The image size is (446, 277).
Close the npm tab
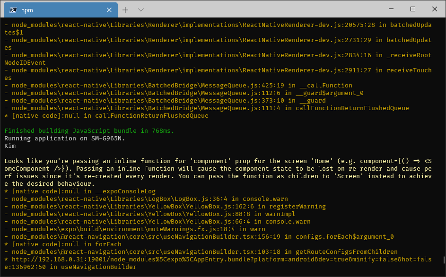pyautogui.click(x=109, y=10)
